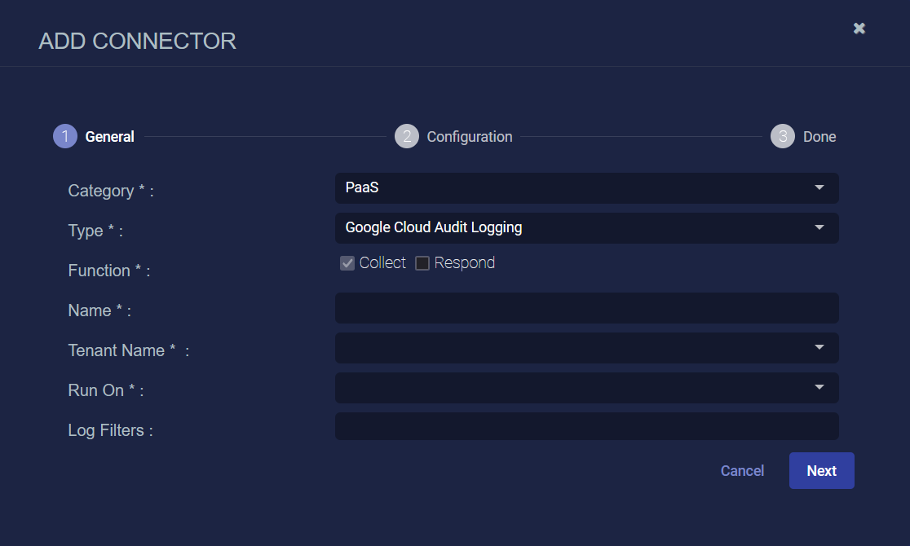Click the Google Cloud Audit Logging type value
Viewport: 910px width, 546px height.
coord(434,227)
